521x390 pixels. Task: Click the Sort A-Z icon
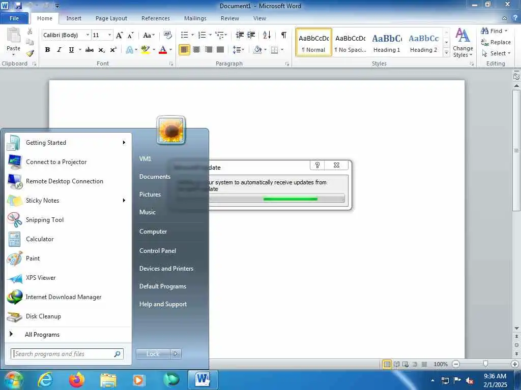pos(267,35)
